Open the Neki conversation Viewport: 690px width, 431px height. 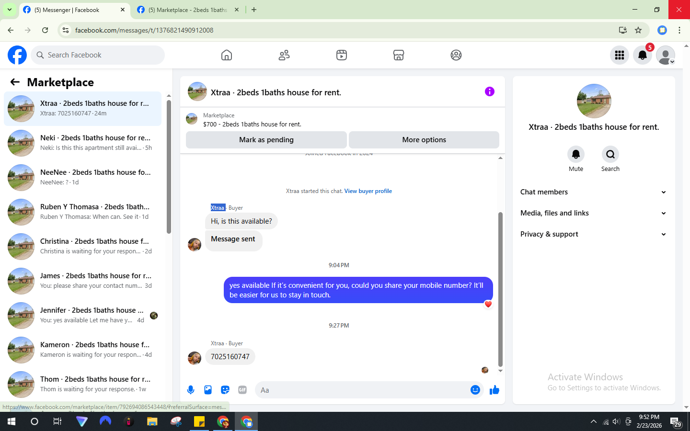(82, 143)
